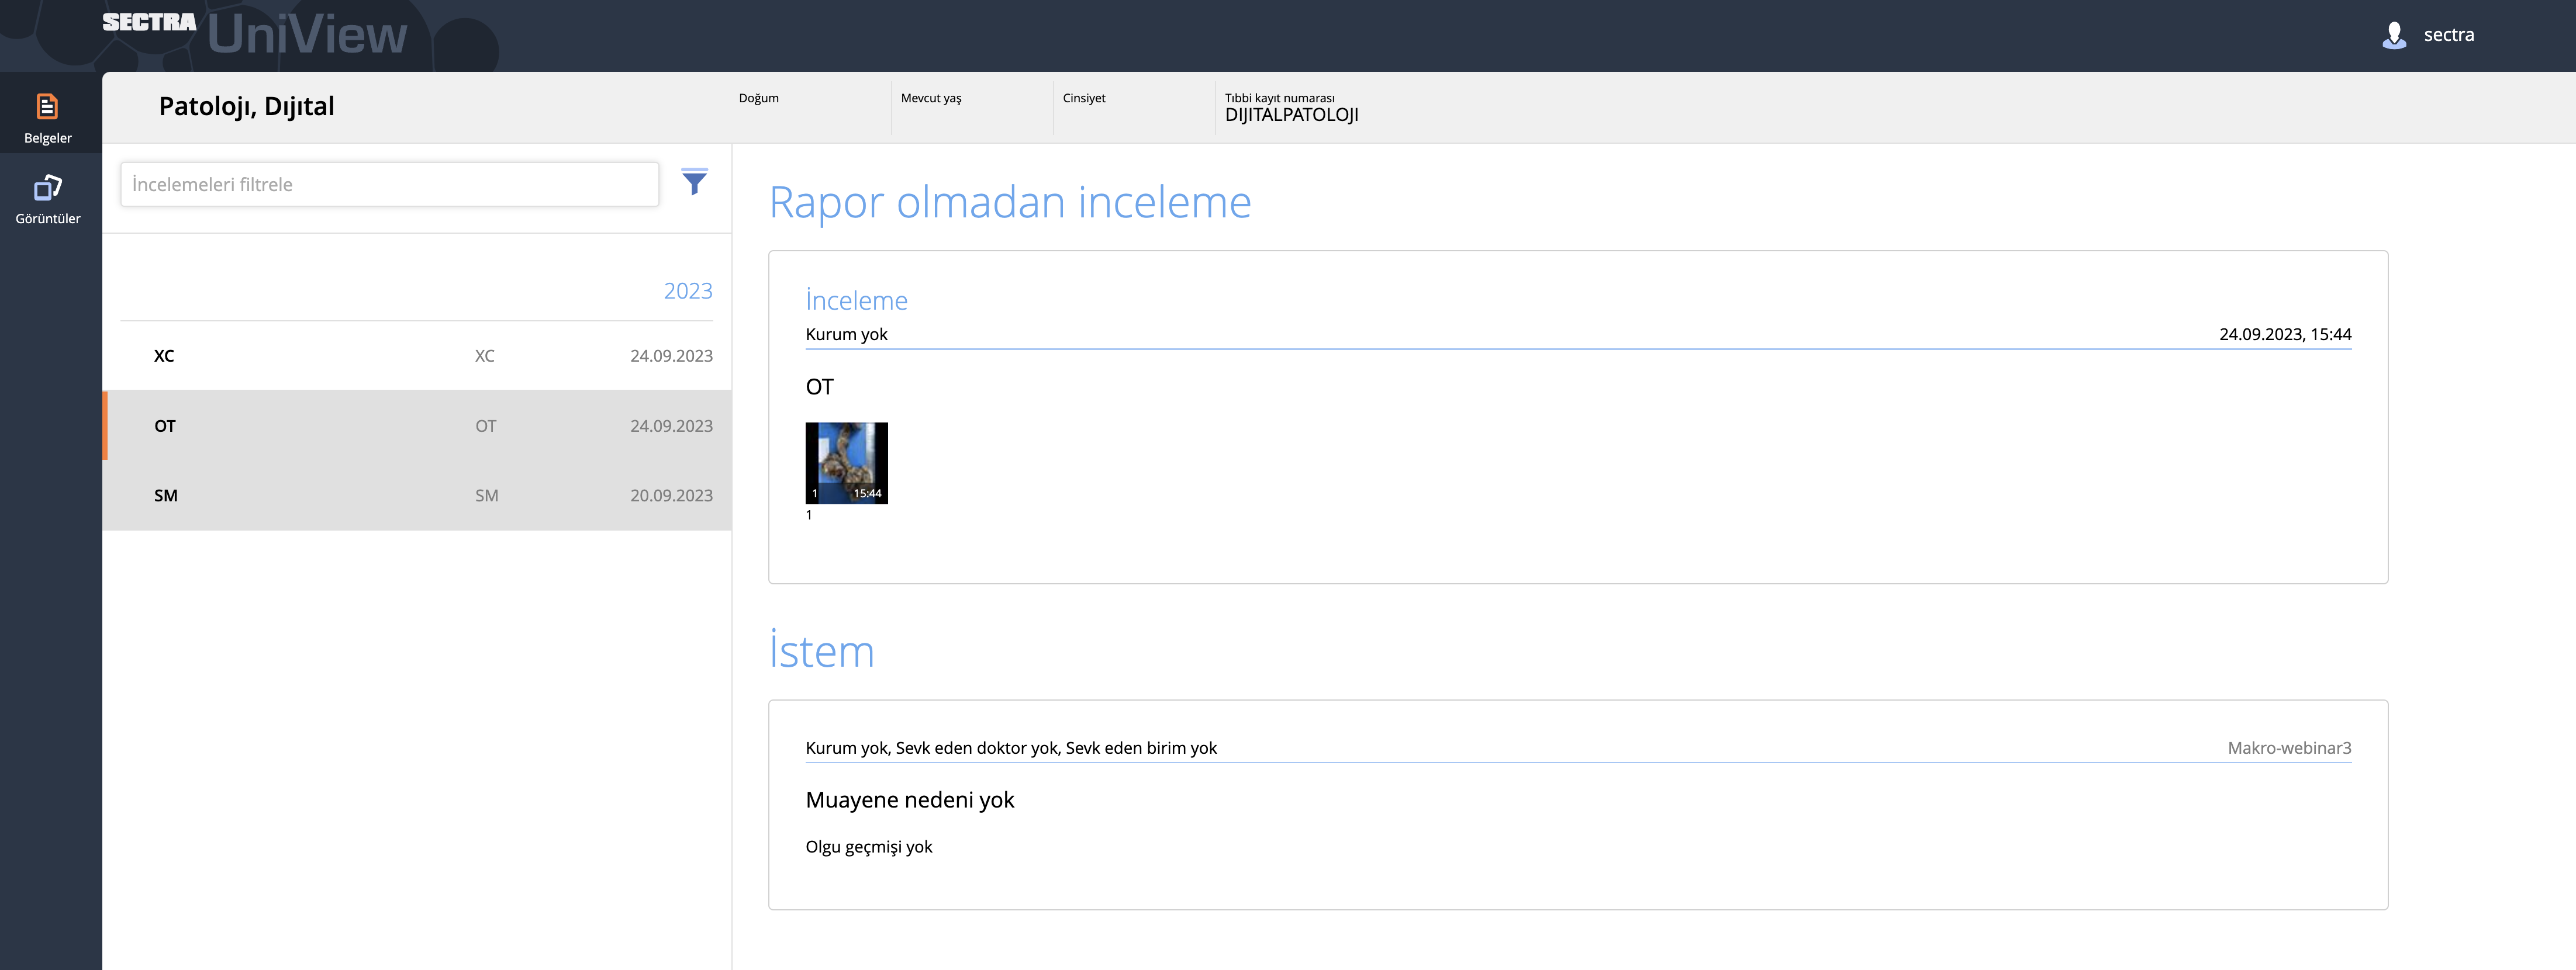Open the OT image thumbnail
Screen dimensions: 2576x970
click(x=846, y=463)
